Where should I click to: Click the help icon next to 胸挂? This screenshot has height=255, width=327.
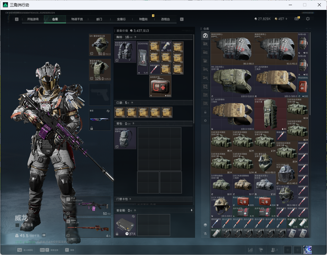coord(135,37)
